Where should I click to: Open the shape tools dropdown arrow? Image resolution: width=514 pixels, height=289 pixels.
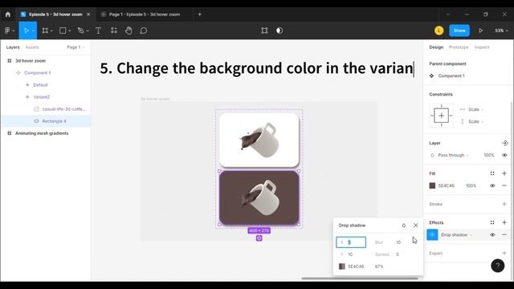[x=70, y=31]
